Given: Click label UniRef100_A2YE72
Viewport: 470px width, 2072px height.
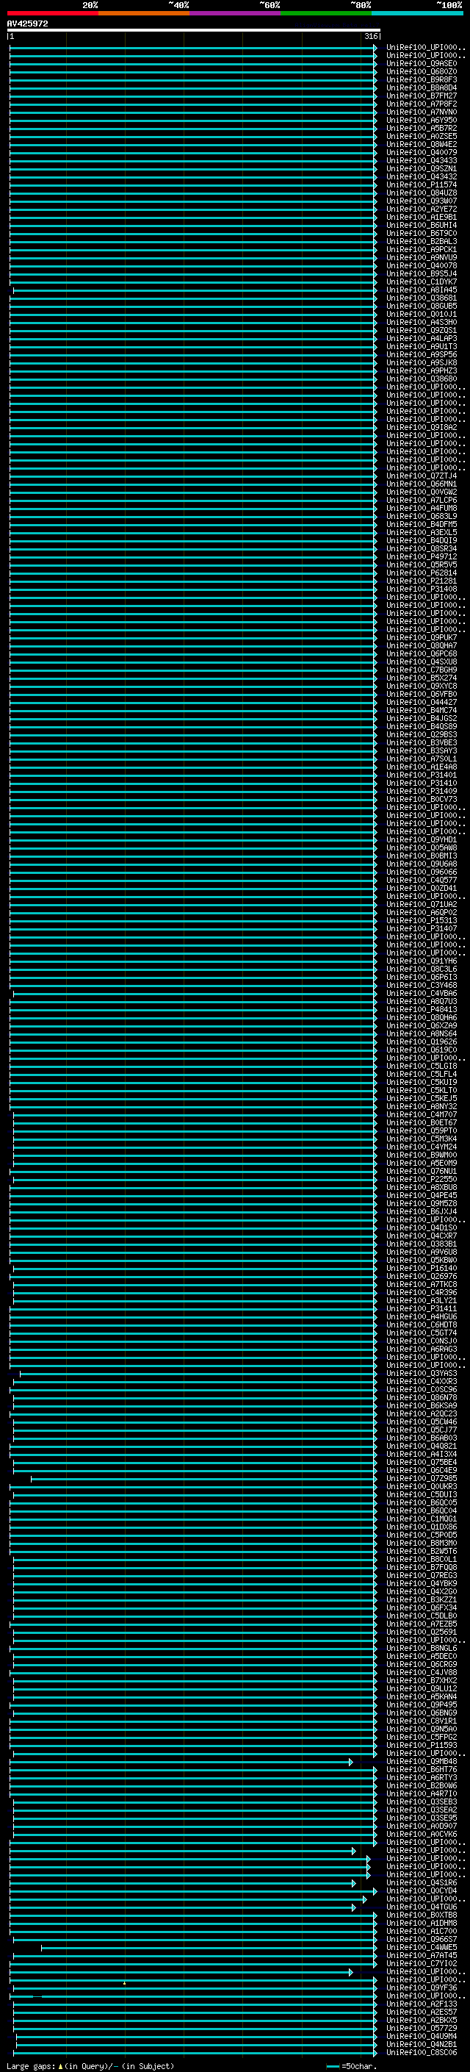Looking at the screenshot, I should point(421,209).
